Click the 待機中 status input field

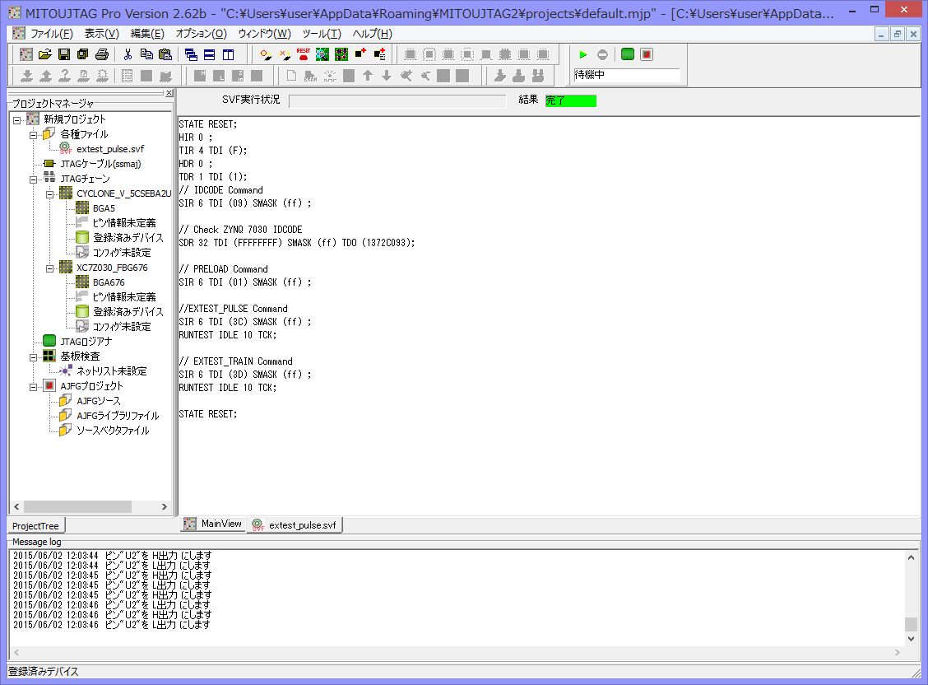click(627, 76)
